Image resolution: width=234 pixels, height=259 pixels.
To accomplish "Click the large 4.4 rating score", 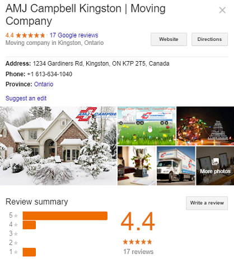I will click(x=138, y=221).
